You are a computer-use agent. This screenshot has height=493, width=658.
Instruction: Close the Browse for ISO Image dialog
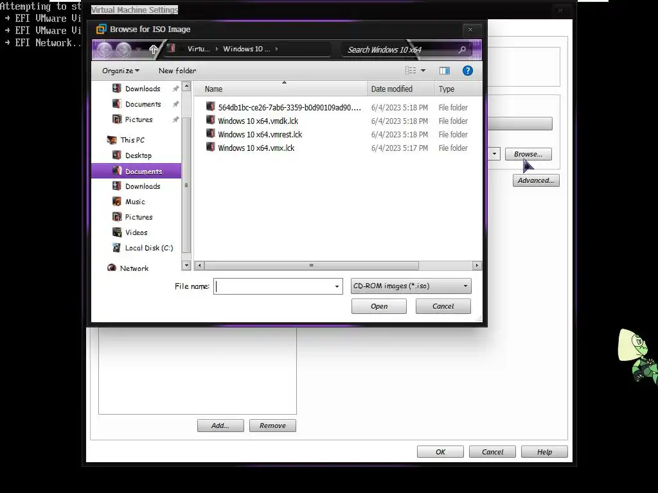[470, 30]
